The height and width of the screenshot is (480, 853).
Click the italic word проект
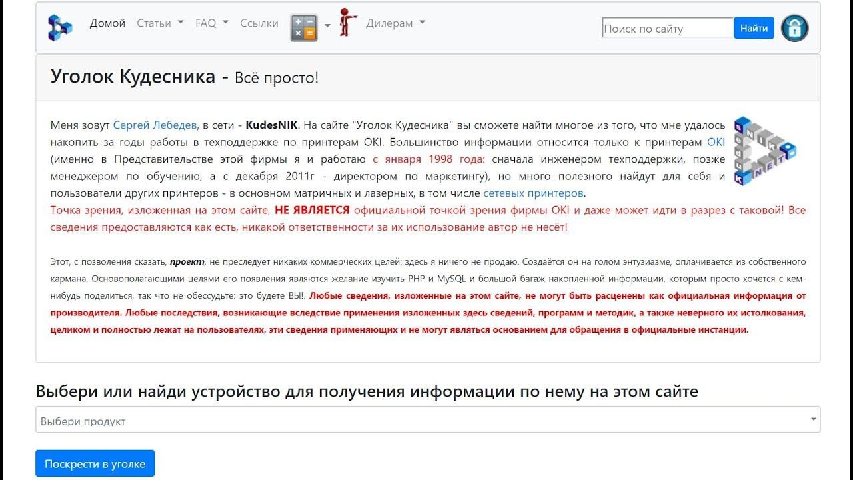(187, 261)
